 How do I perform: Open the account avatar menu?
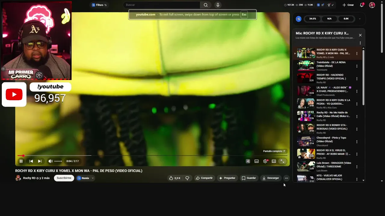[372, 5]
